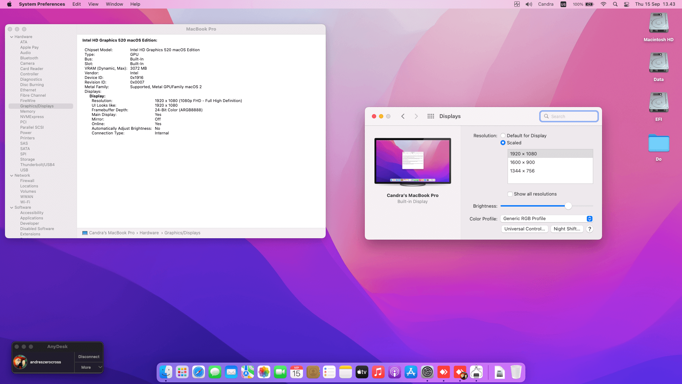682x384 pixels.
Task: Open the Color Profile dropdown
Action: pyautogui.click(x=546, y=219)
